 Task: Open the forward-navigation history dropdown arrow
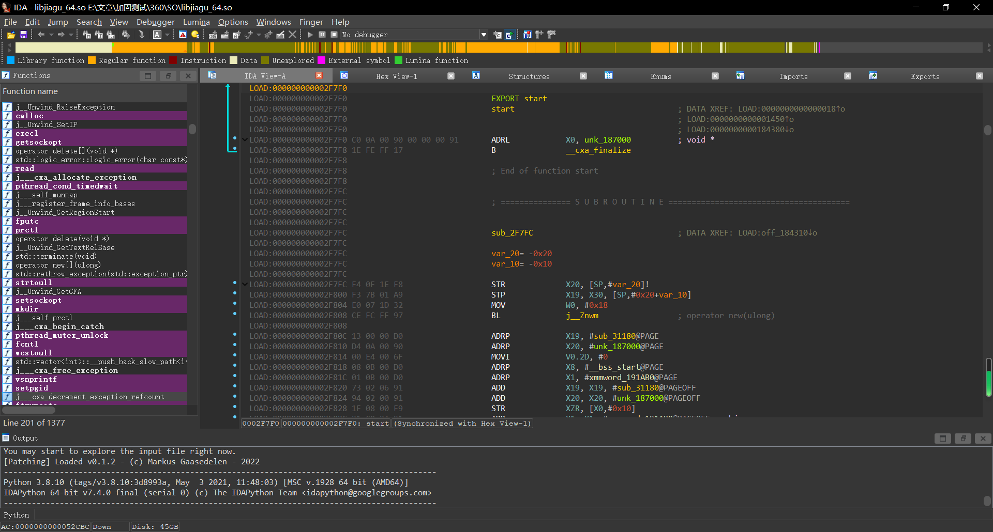71,35
